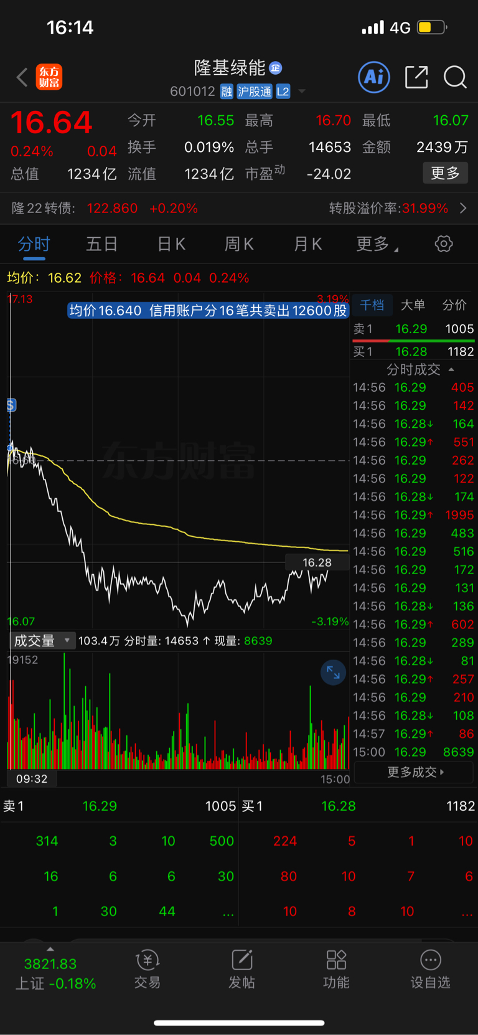Image resolution: width=478 pixels, height=1035 pixels.
Task: Tap the buy/sell ratio bar
Action: (414, 341)
